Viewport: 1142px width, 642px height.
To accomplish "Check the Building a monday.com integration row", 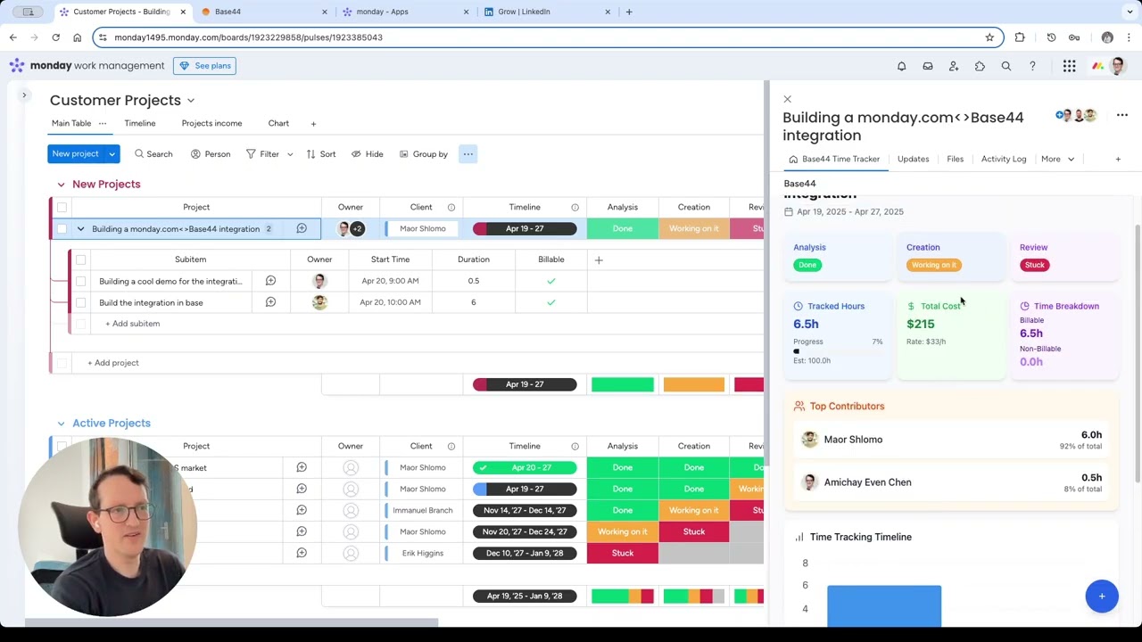I will tap(62, 229).
